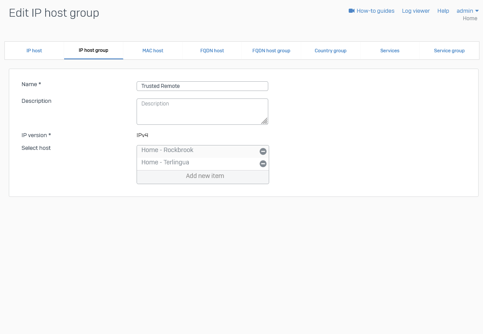Open the MAC host tab

point(153,51)
